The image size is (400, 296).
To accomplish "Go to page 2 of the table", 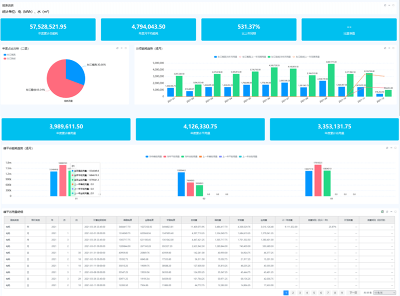I will 292,292.
